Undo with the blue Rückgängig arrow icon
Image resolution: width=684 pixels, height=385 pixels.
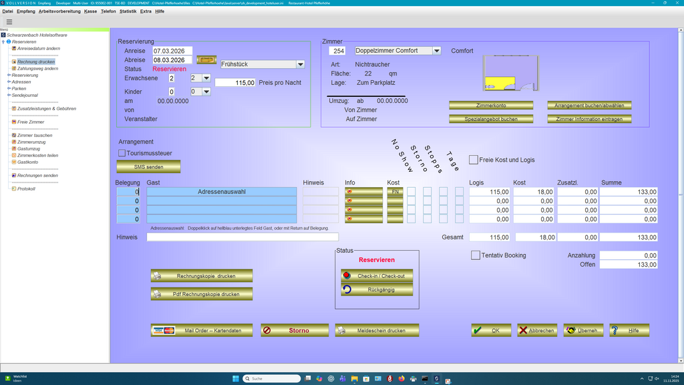point(348,289)
